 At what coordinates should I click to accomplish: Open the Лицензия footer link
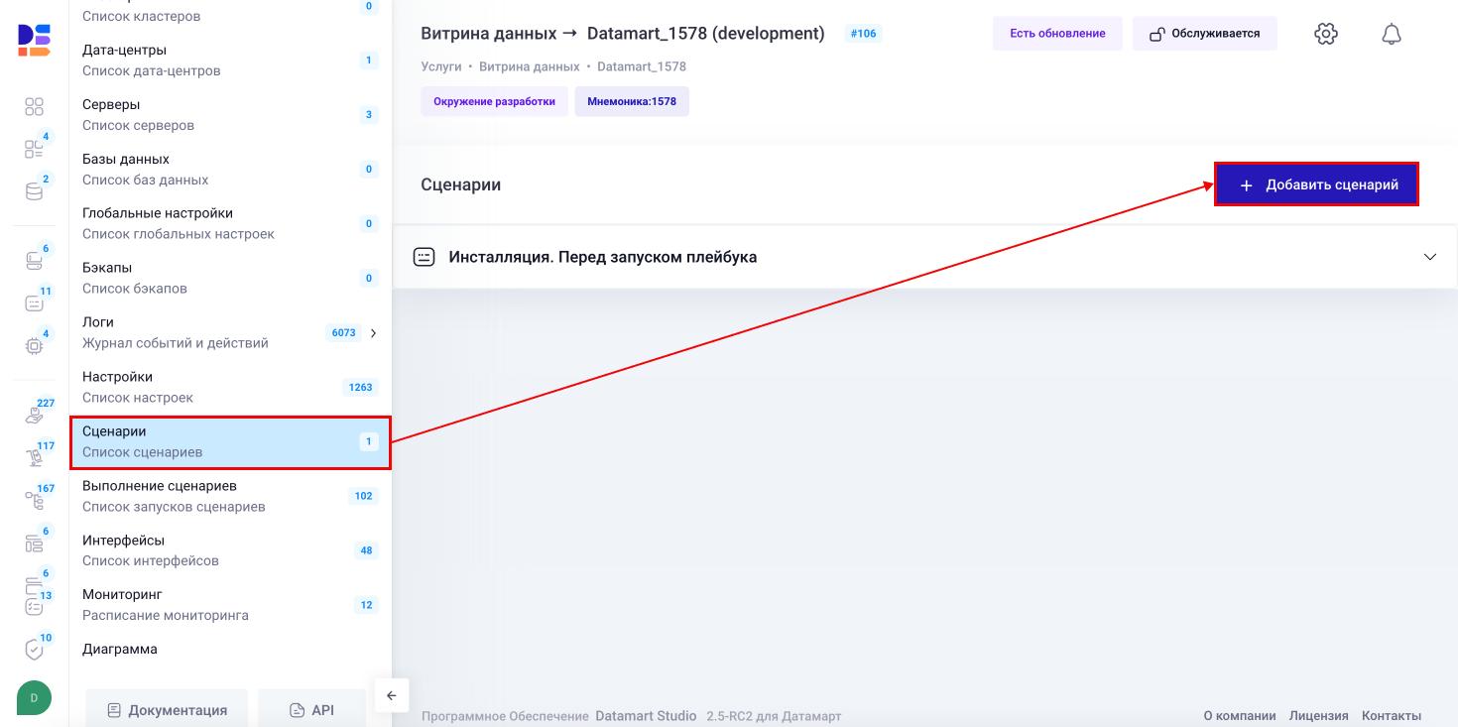(x=1318, y=716)
